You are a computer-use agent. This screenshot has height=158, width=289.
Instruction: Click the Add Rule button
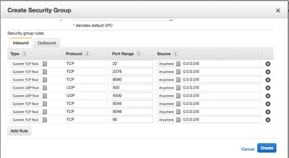(x=19, y=131)
